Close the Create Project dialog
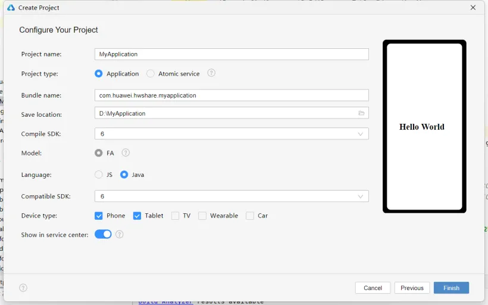 tap(473, 8)
